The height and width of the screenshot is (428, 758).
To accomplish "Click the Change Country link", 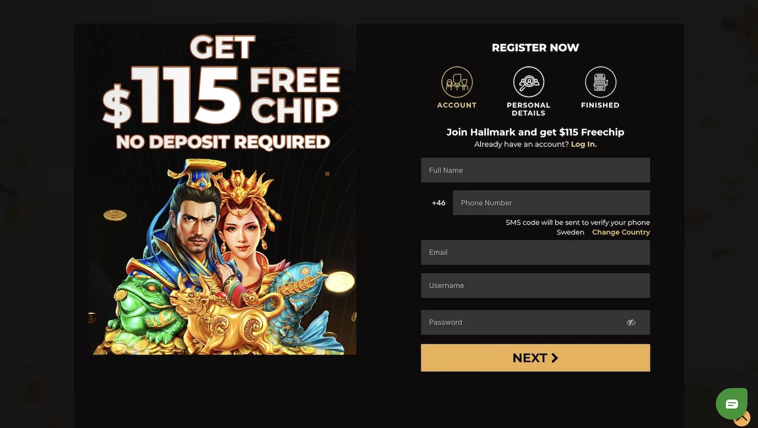I will click(621, 232).
